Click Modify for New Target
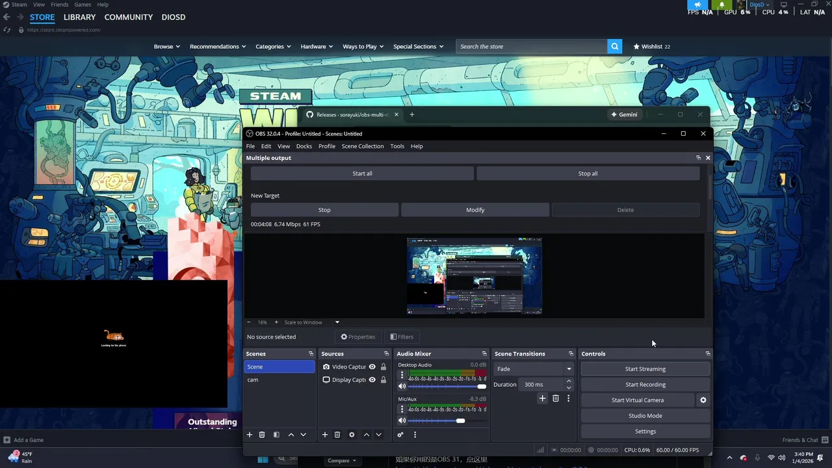Viewport: 832px width, 468px height. click(x=475, y=210)
